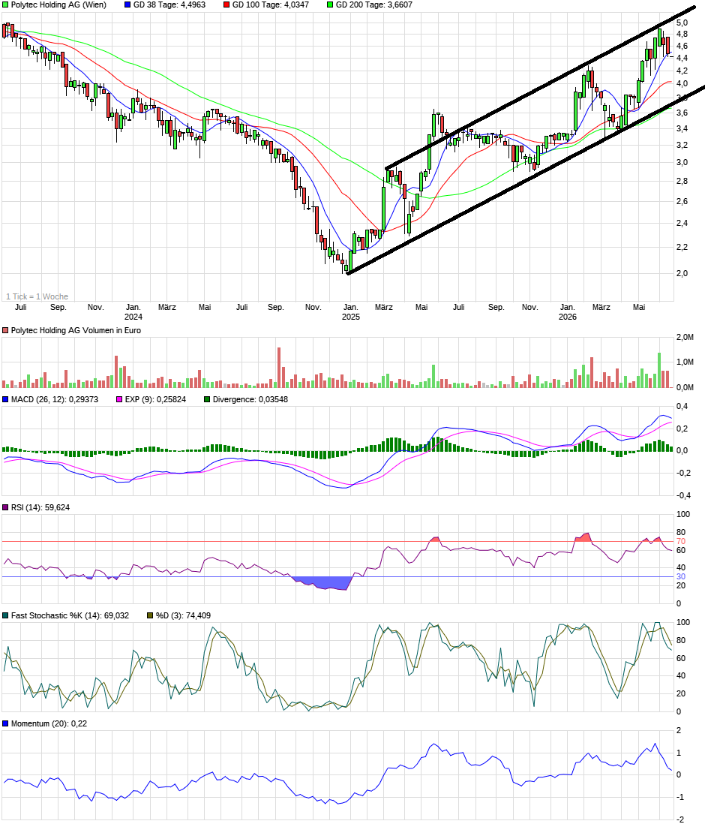
Task: Click the 'Jan. 2024' time axis label
Action: 133,311
